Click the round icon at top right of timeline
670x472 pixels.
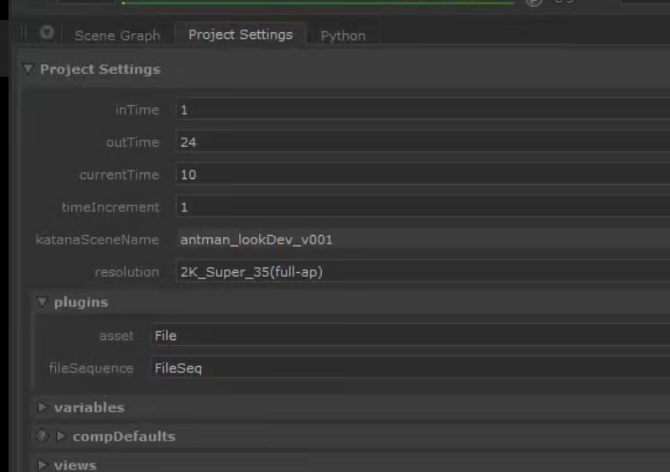pyautogui.click(x=534, y=3)
